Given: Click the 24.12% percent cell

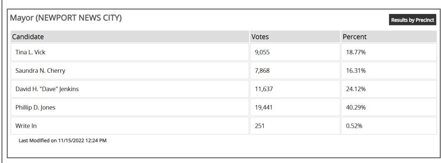Looking at the screenshot, I should [x=388, y=89].
